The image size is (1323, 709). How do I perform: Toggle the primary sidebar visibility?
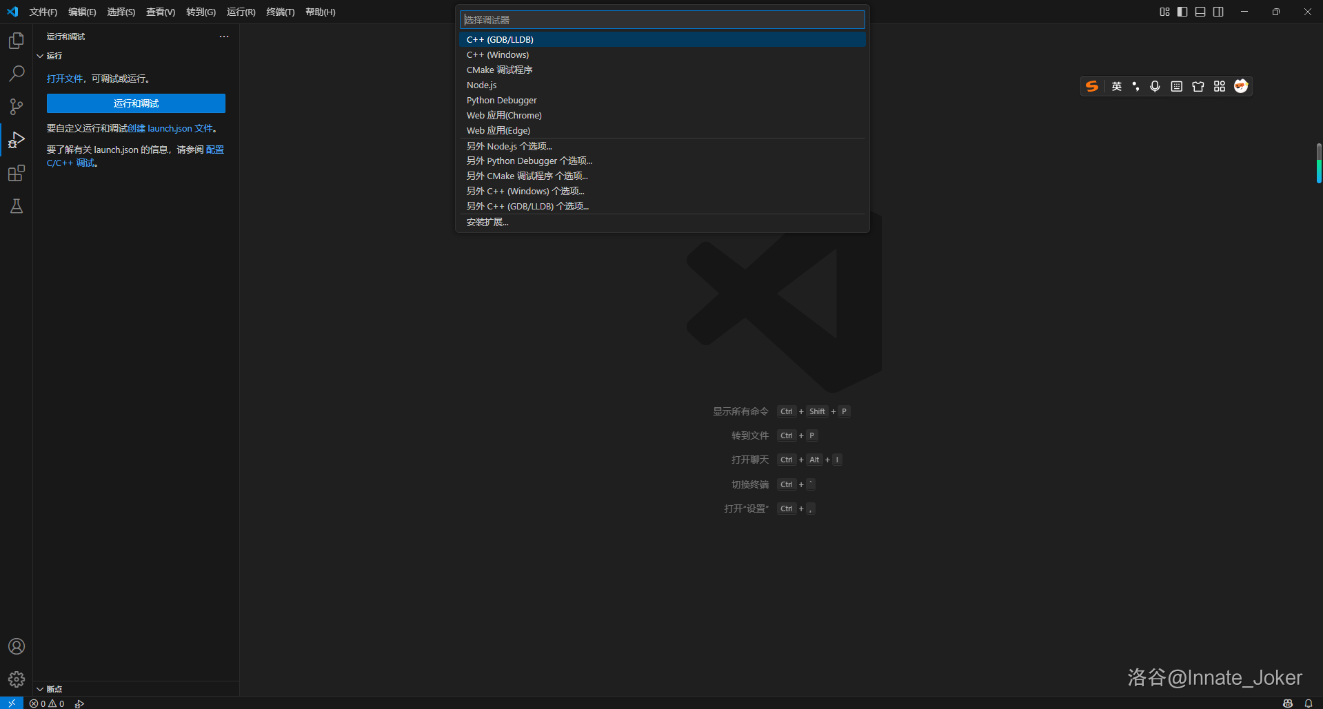1182,12
